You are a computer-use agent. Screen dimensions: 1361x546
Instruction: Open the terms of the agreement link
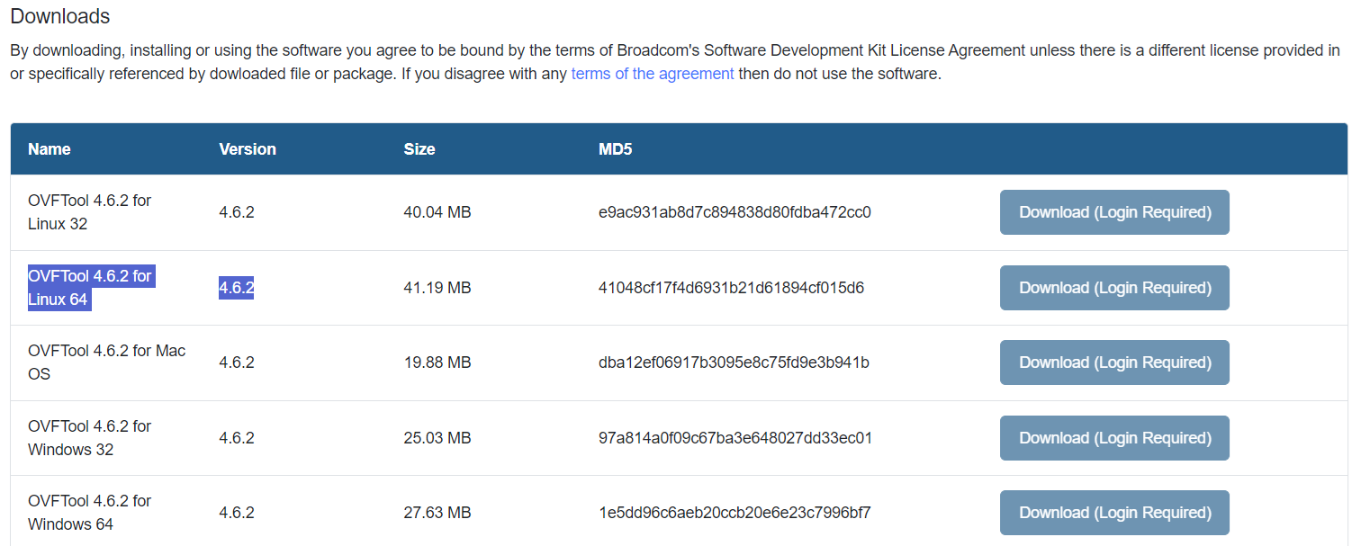pyautogui.click(x=653, y=74)
